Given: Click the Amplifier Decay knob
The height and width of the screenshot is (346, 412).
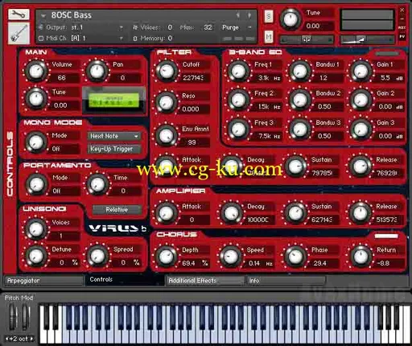Looking at the screenshot, I should [231, 213].
